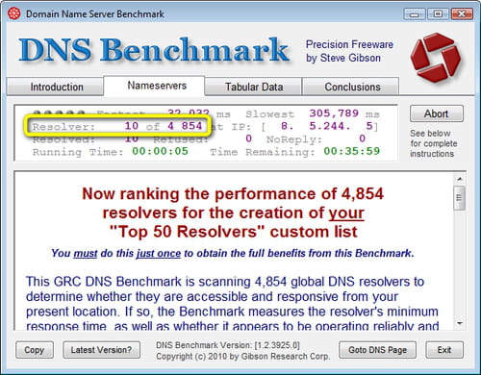The image size is (481, 375).
Task: Copy results with the Copy button
Action: pos(35,350)
